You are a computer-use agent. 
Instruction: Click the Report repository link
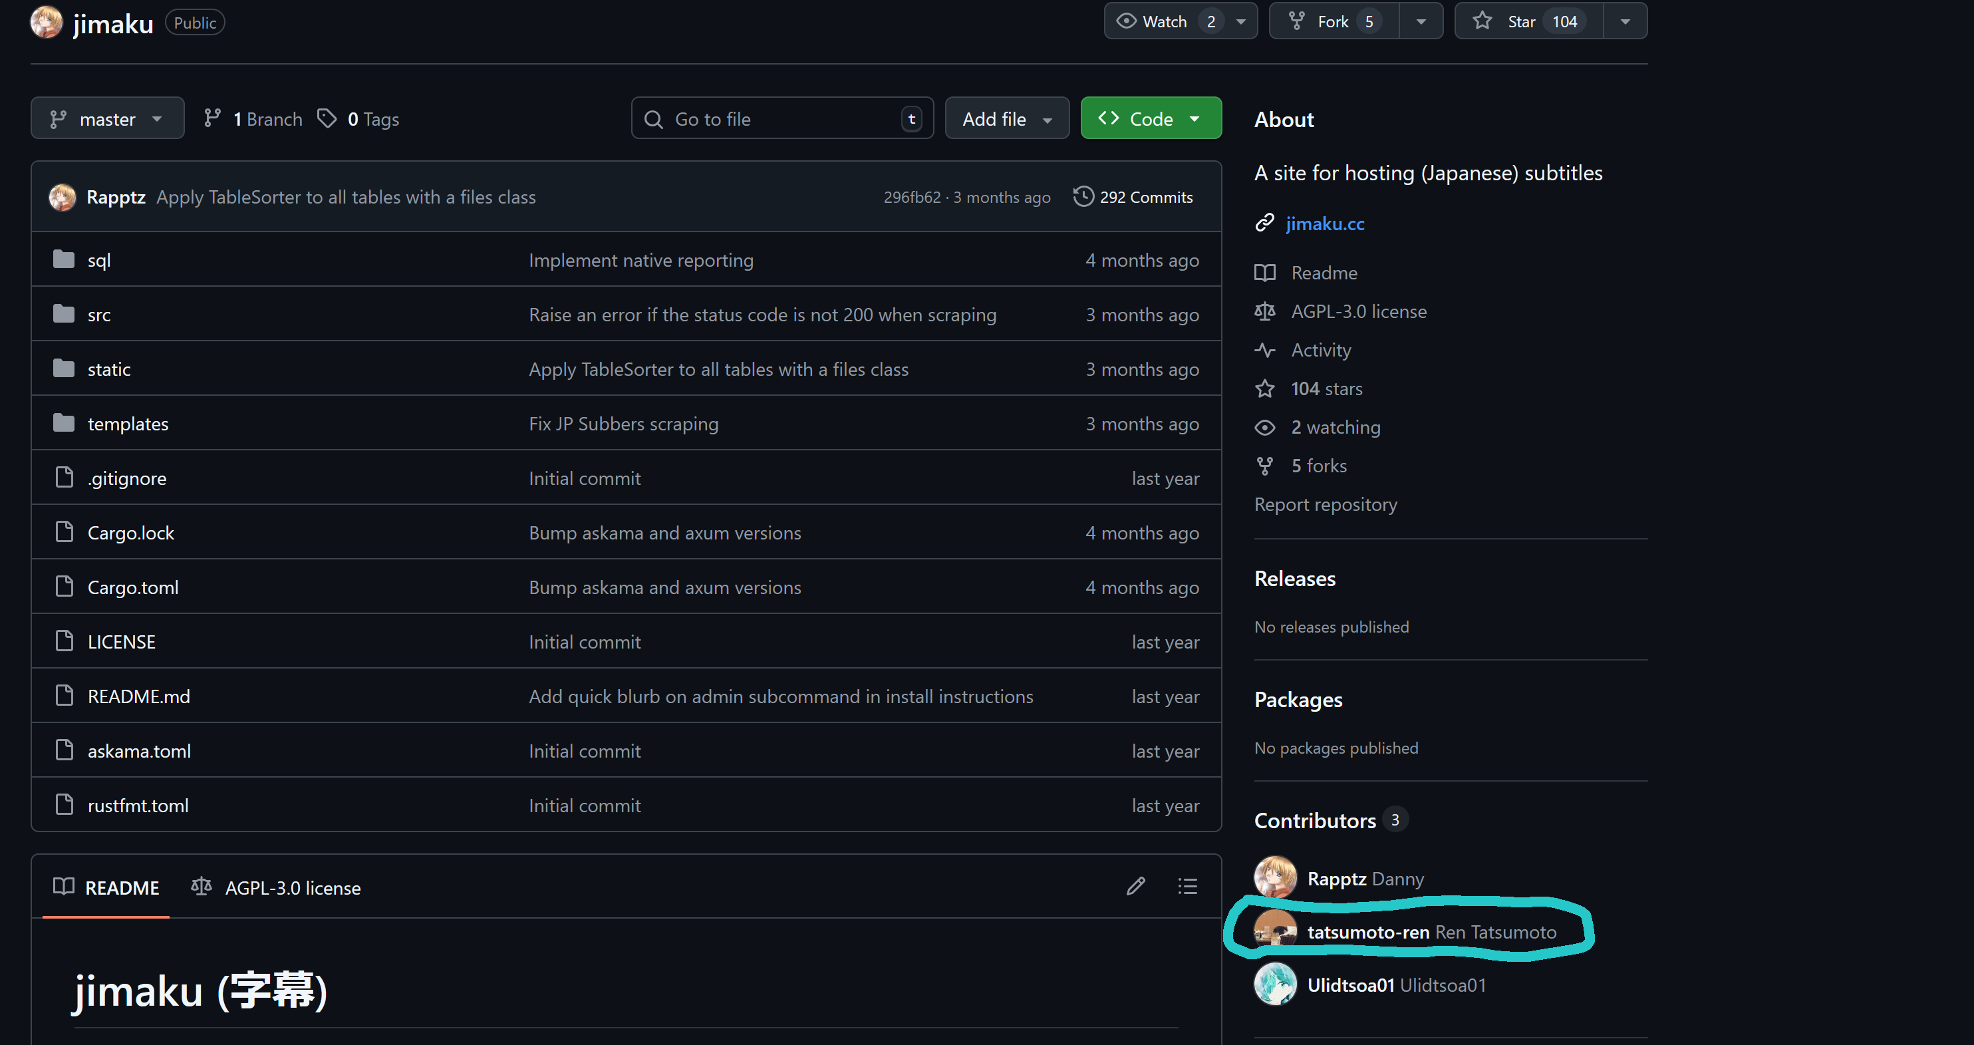click(x=1325, y=504)
